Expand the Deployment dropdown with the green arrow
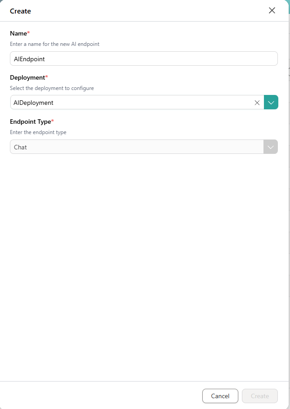The image size is (290, 409). pyautogui.click(x=271, y=103)
